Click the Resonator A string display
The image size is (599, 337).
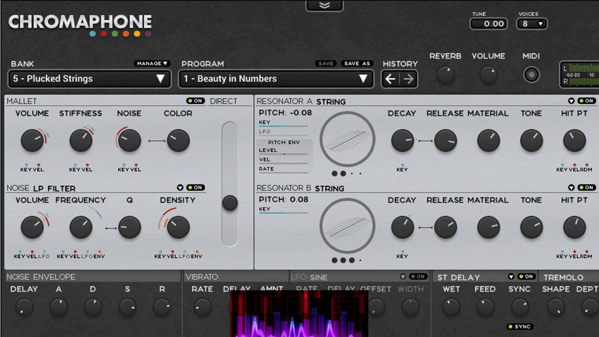click(x=347, y=139)
